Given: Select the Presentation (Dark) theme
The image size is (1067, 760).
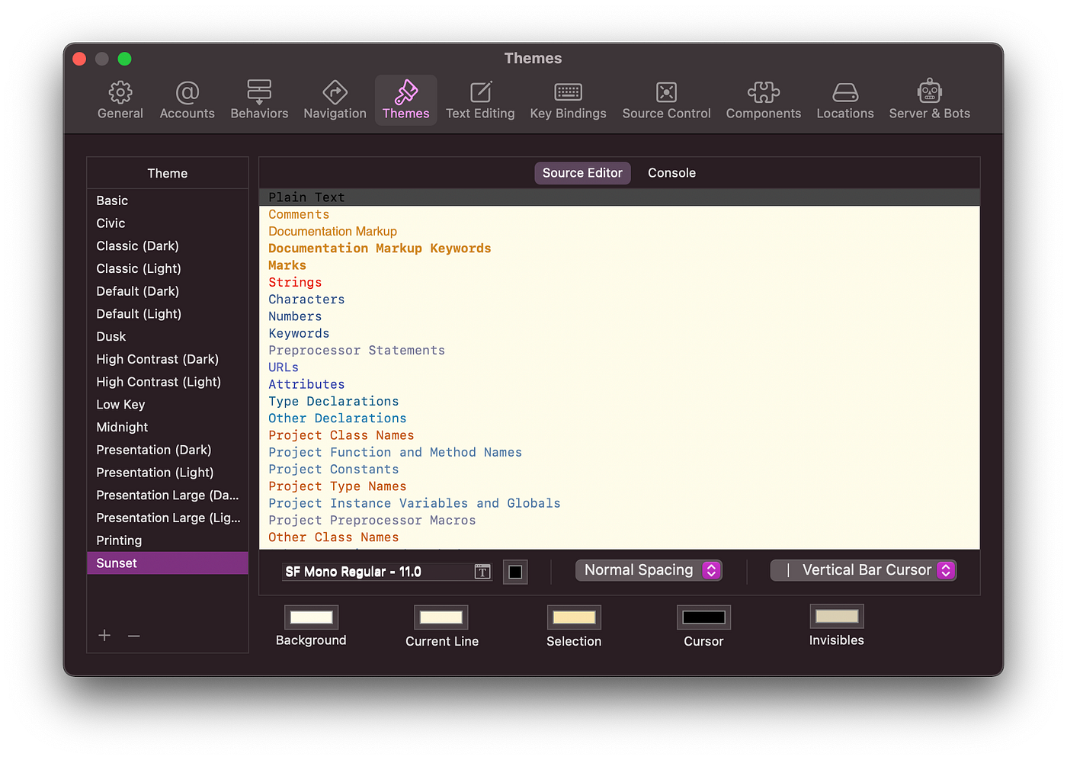Looking at the screenshot, I should click(168, 450).
